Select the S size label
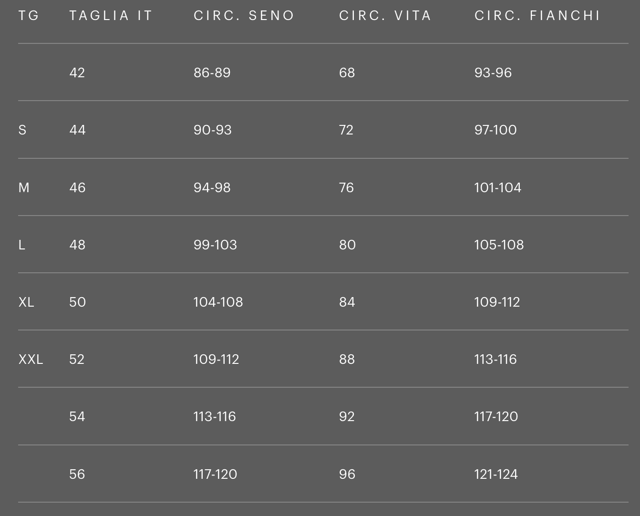 pos(22,130)
